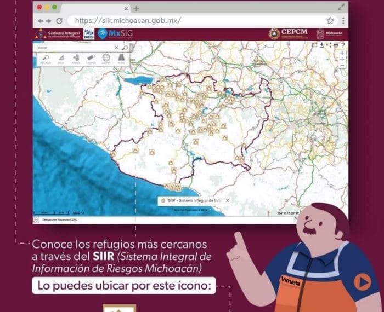Close the SIIR - Sistema Integral popup
The height and width of the screenshot is (312, 384).
click(x=228, y=200)
